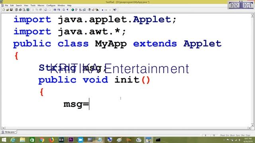Place cursor after 'msg='
The width and height of the screenshot is (255, 143).
click(x=89, y=104)
